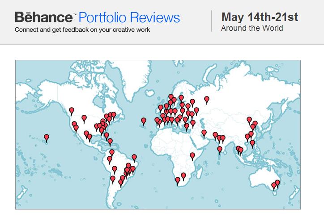The image size is (324, 218).
Task: Click the northern Peru map pin
Action: (110, 160)
